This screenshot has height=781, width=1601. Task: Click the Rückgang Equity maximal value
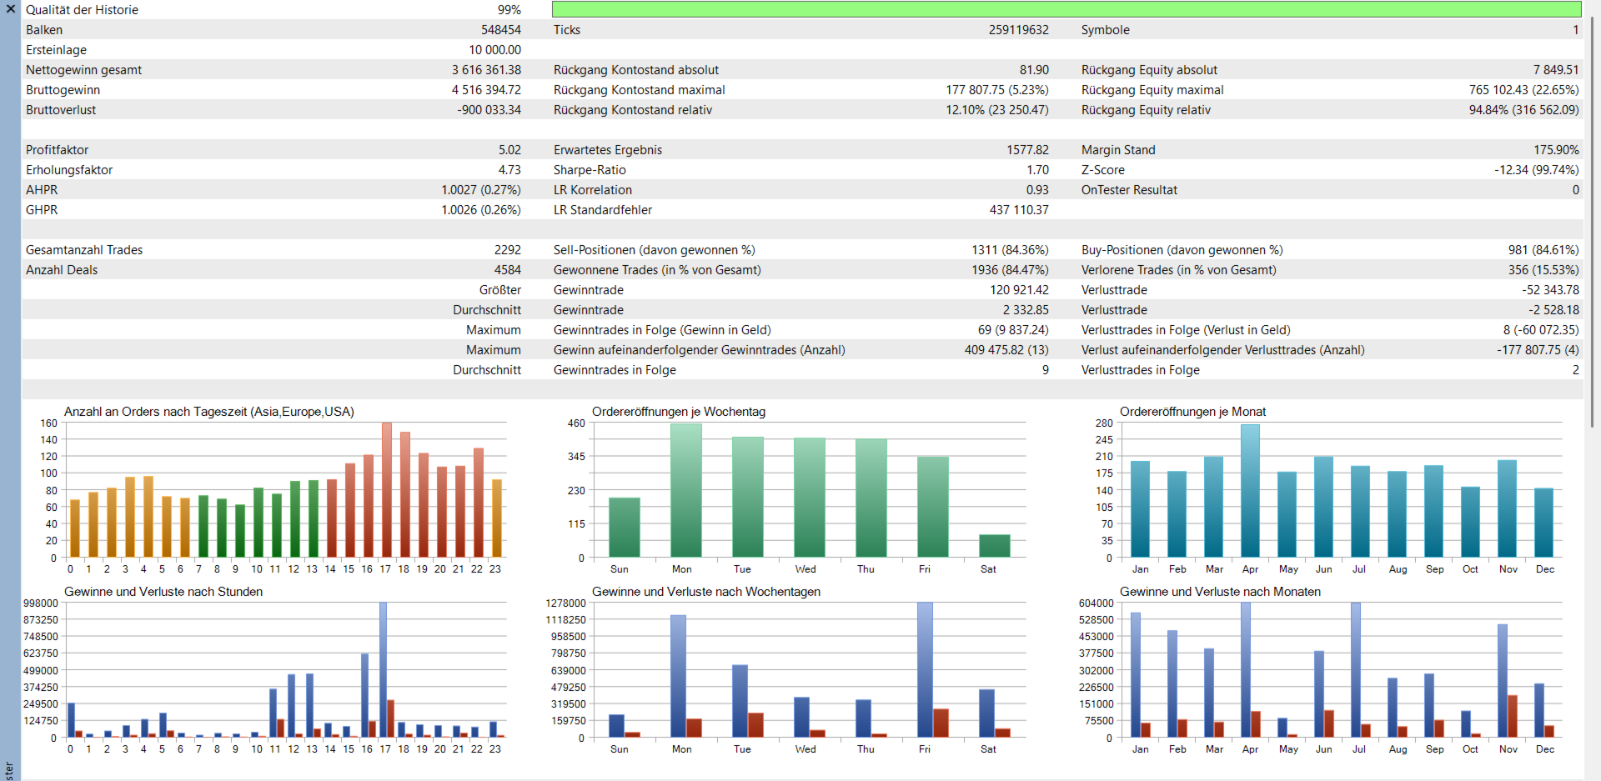click(1523, 90)
